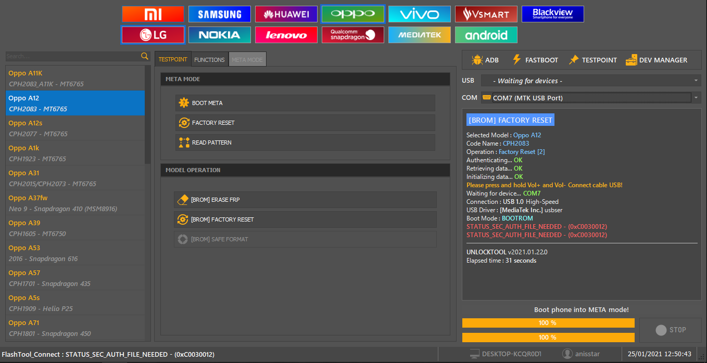Viewport: 707px width, 363px height.
Task: Select the Blackview brand logo
Action: 553,14
